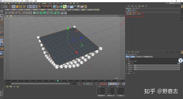This screenshot has height=99, width=183.
Task: Click the Enable Snap magnet-style S icon
Action: 2,44
